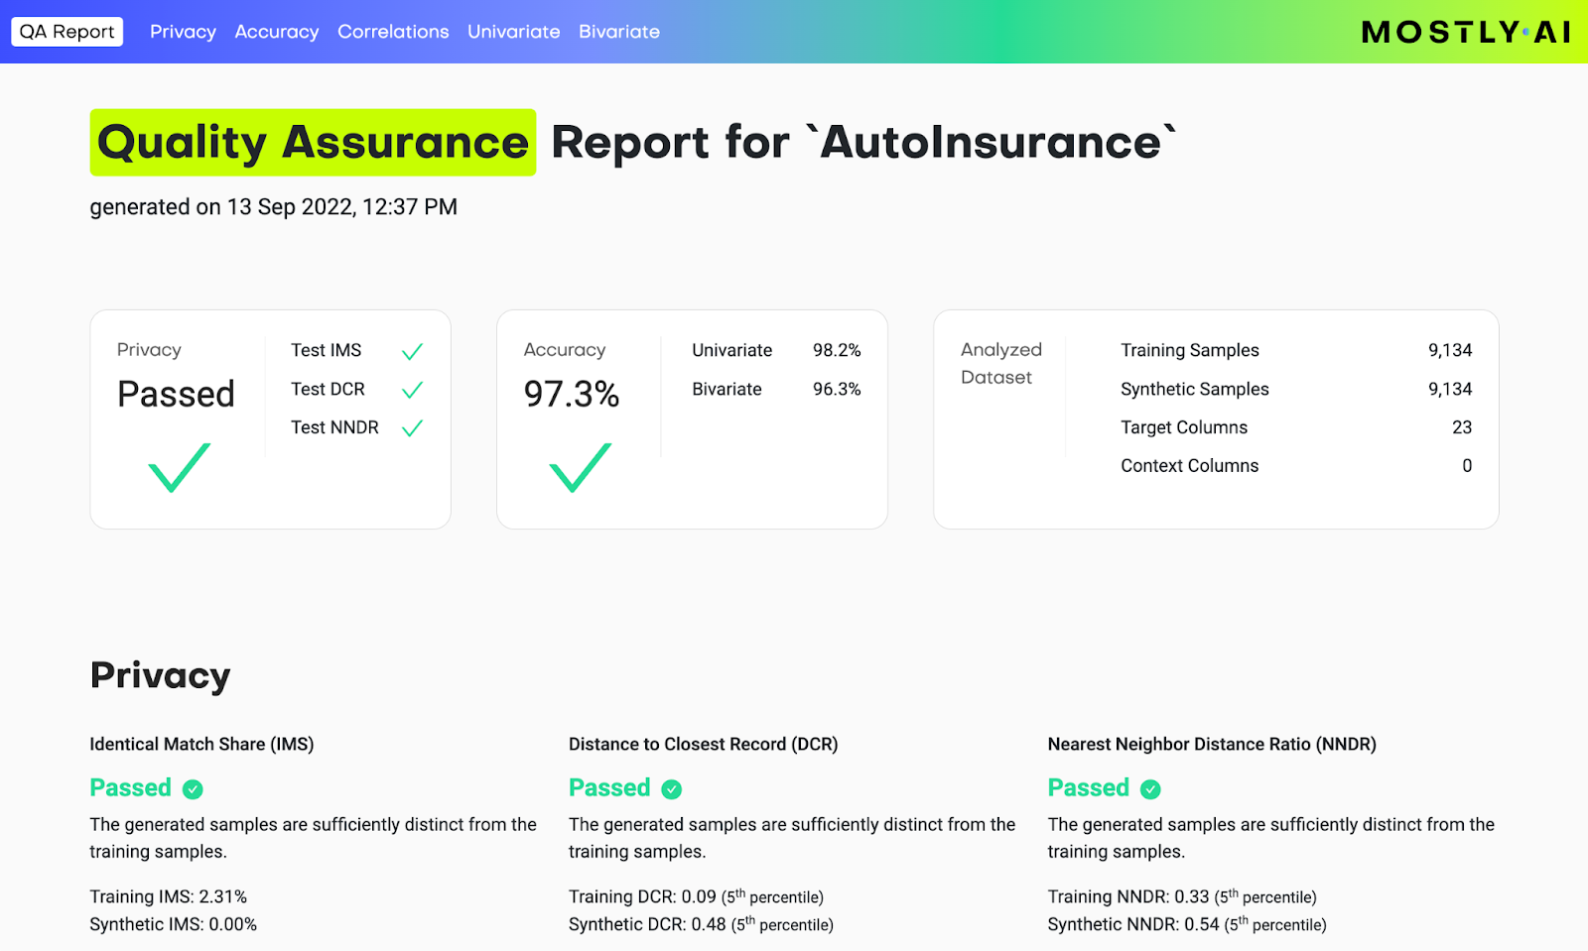1588x951 pixels.
Task: Navigate to the Univariate section
Action: click(513, 32)
